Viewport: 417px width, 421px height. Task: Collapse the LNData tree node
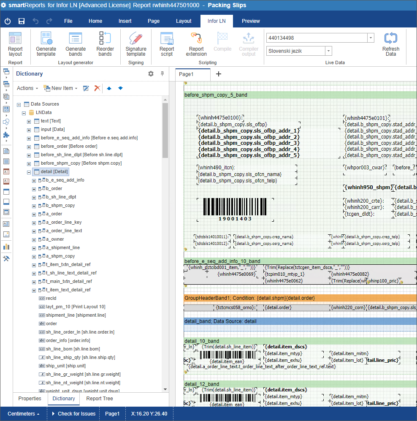pyautogui.click(x=24, y=113)
